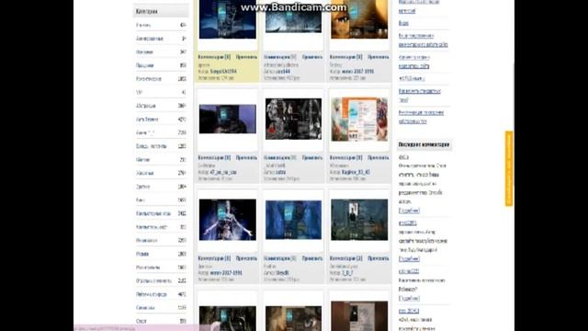This screenshot has width=588, height=331.
Task: Open the purple dark-room theme thumbnail
Action: coord(228,120)
